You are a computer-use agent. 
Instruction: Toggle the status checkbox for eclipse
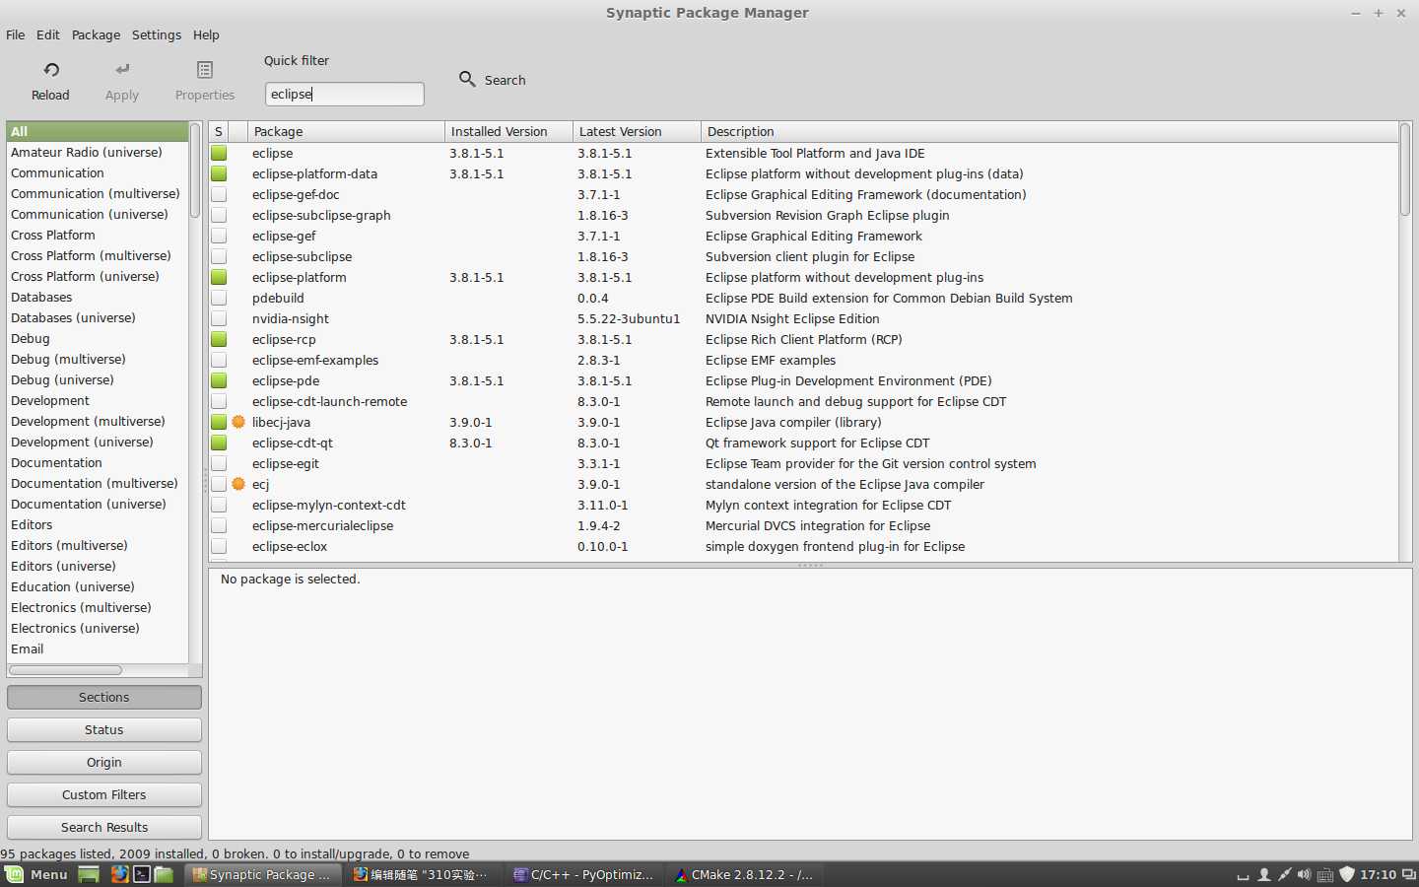point(219,153)
